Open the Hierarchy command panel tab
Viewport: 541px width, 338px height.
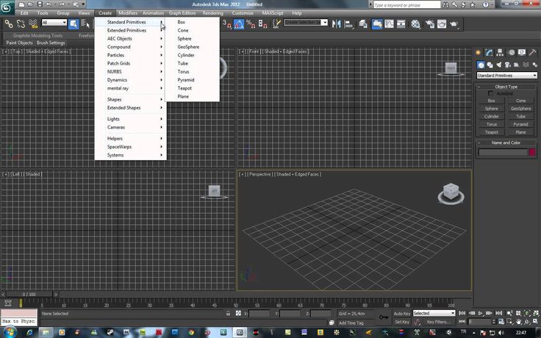(501, 53)
